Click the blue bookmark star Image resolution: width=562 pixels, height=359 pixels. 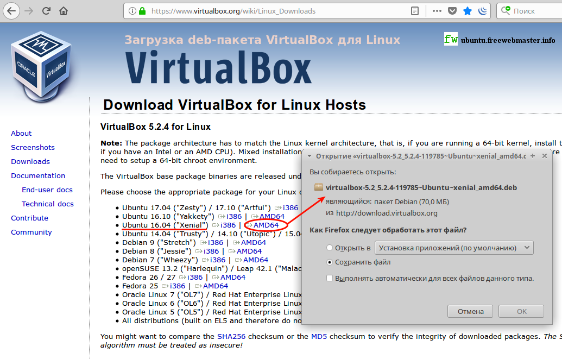pyautogui.click(x=468, y=11)
